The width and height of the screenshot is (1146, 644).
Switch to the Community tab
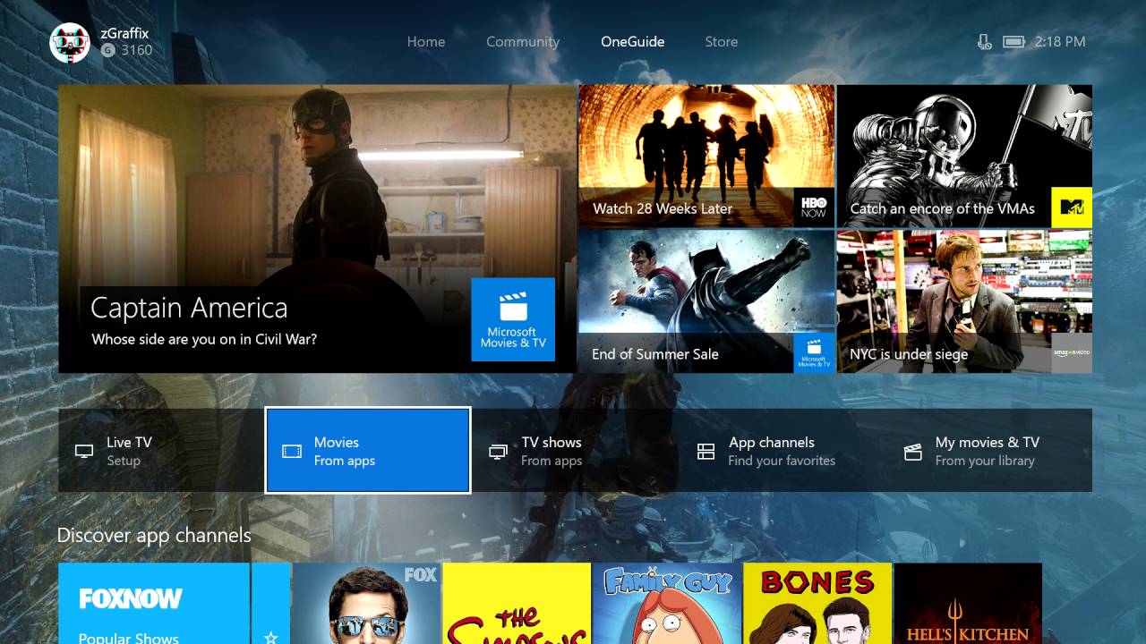(523, 41)
